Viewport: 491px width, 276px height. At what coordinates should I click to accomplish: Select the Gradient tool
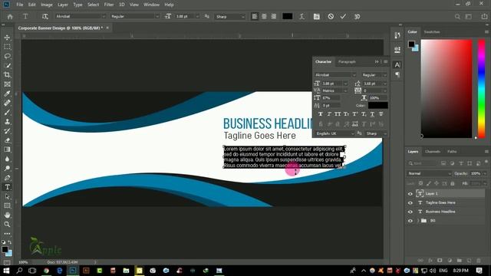point(7,149)
